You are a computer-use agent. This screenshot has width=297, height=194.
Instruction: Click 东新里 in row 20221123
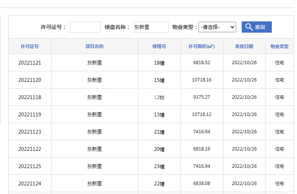pos(94,132)
